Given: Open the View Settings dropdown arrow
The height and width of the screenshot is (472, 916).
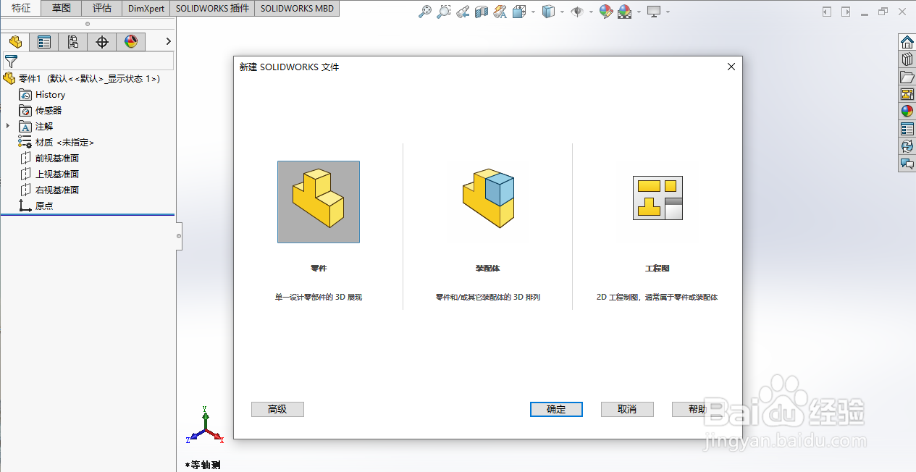Looking at the screenshot, I should (668, 12).
